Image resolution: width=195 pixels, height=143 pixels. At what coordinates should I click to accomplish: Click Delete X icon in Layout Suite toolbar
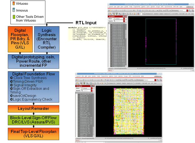pos(134,11)
